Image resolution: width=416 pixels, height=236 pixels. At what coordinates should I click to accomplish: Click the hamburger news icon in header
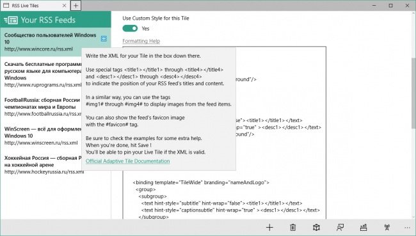click(11, 20)
